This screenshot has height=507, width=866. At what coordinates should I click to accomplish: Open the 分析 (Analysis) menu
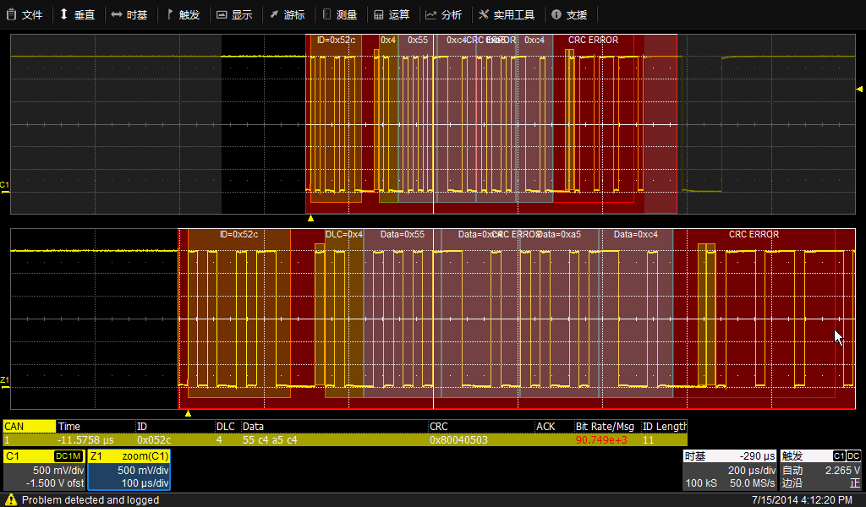pyautogui.click(x=445, y=15)
